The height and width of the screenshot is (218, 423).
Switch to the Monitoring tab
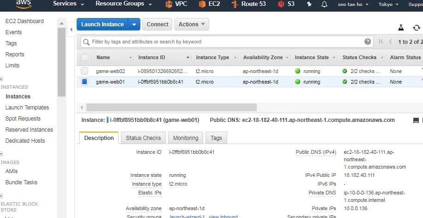click(186, 138)
